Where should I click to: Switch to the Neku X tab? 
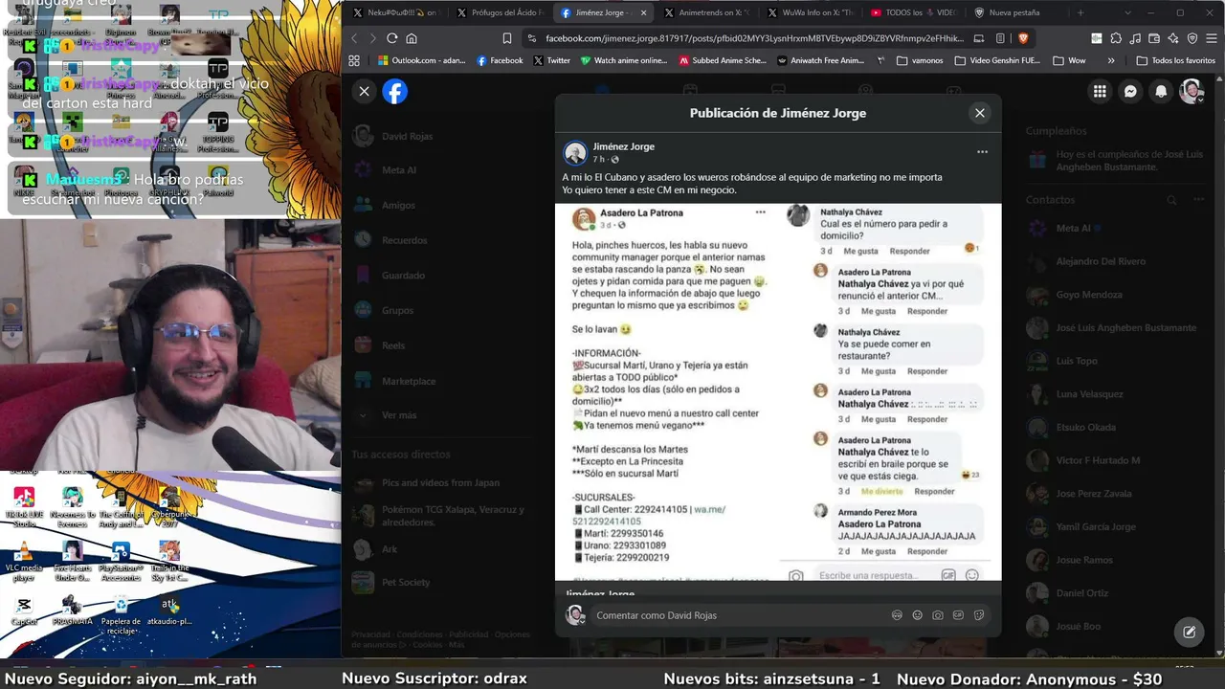point(394,12)
